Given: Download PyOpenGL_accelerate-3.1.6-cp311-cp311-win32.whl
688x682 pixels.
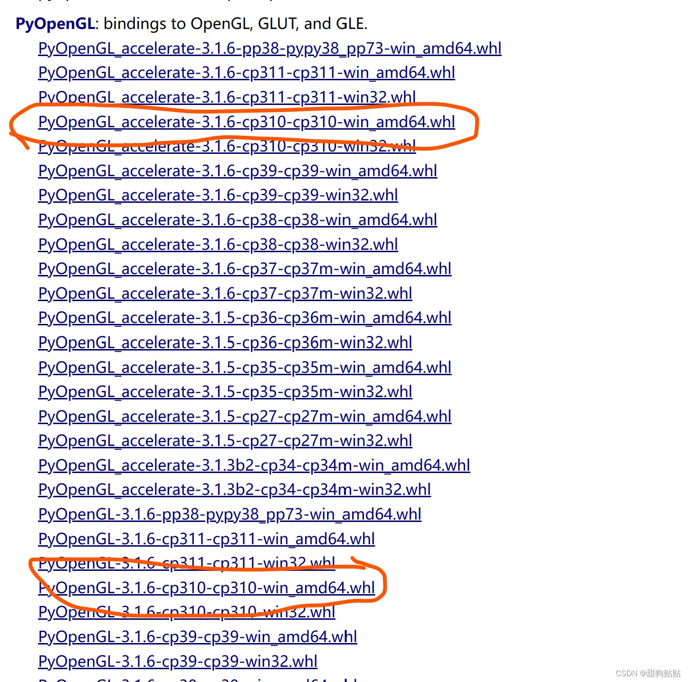Looking at the screenshot, I should pyautogui.click(x=227, y=97).
